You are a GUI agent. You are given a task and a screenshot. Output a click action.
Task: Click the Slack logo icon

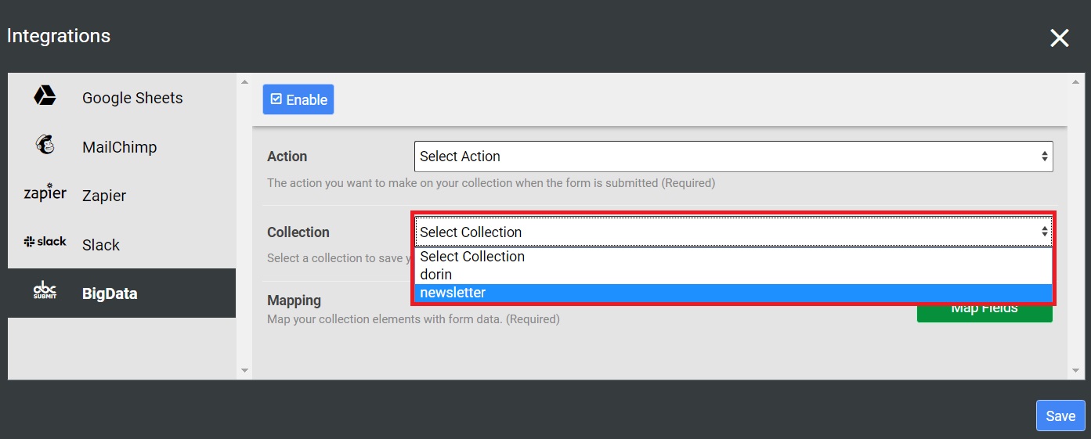(x=45, y=242)
